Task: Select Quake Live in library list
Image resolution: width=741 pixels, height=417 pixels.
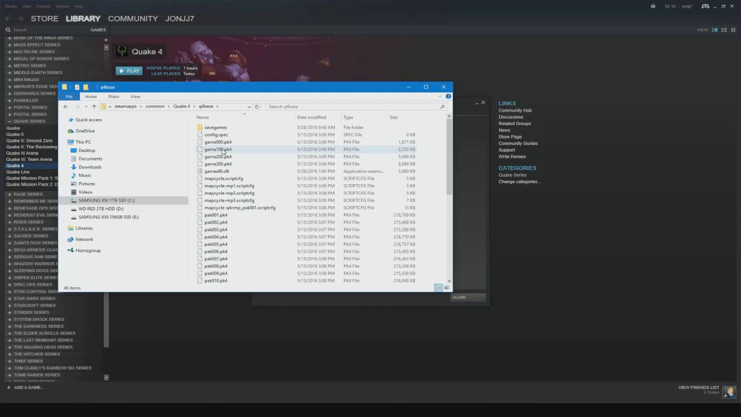Action: point(18,172)
